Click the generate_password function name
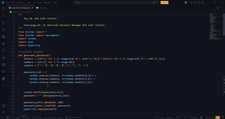This screenshot has width=225, height=119. click(x=36, y=55)
